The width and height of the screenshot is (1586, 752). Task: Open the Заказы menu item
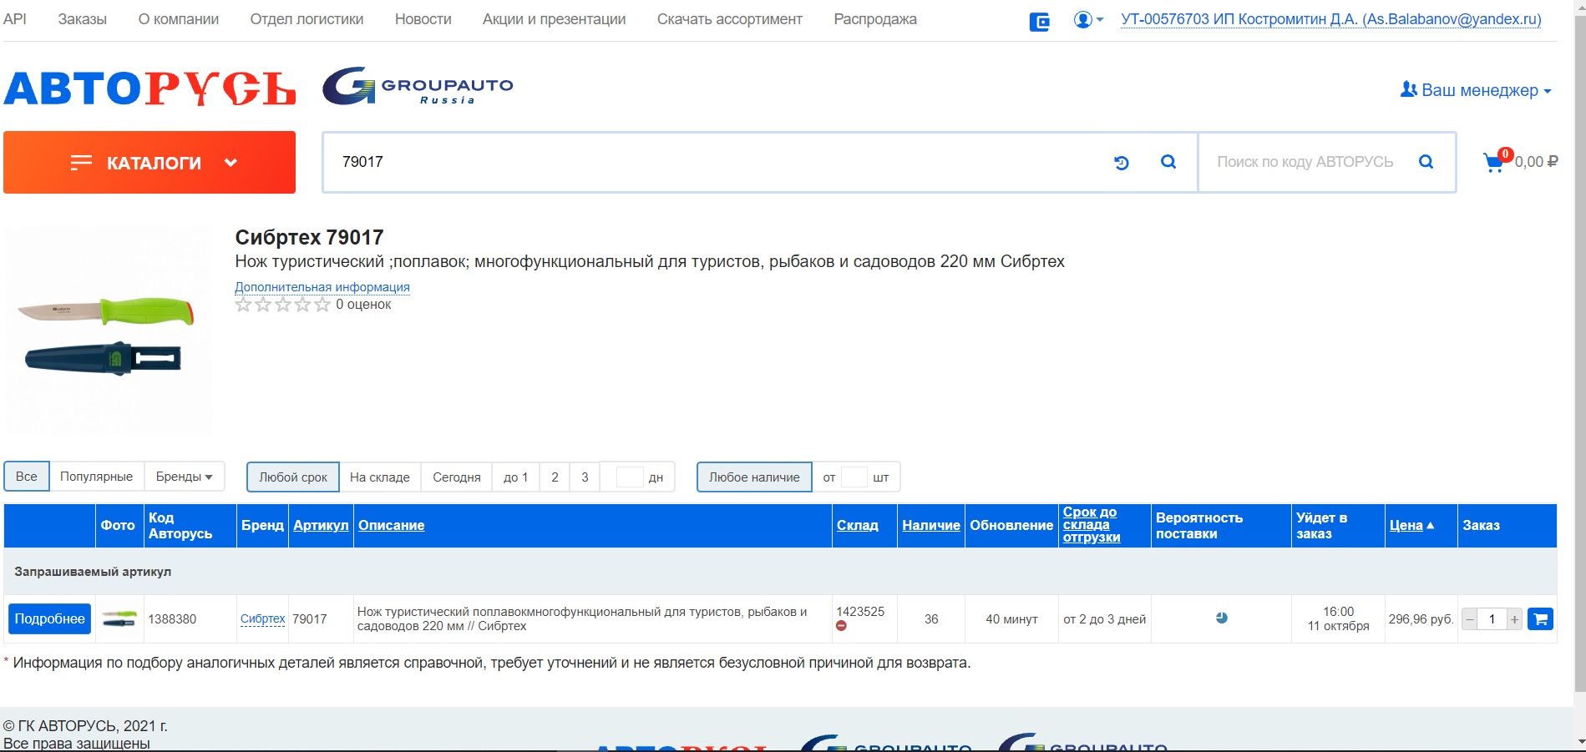point(83,19)
